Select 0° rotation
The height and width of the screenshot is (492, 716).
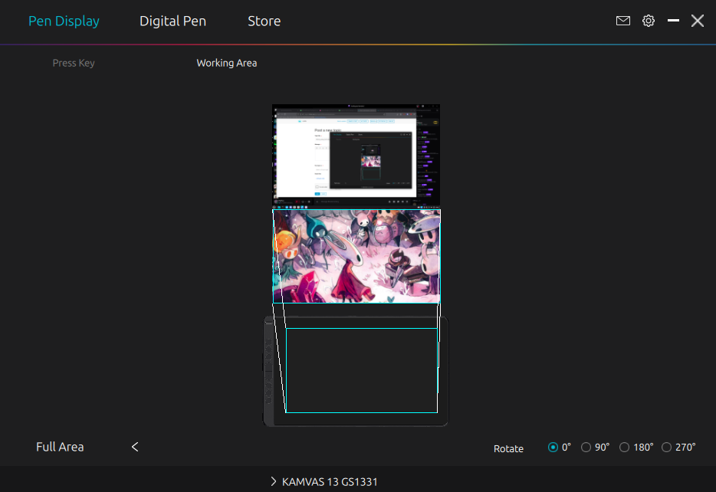[x=553, y=447]
